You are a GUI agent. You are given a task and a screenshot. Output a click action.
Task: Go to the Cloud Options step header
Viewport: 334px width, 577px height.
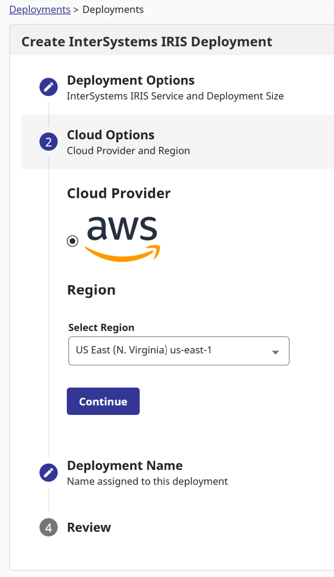[111, 135]
